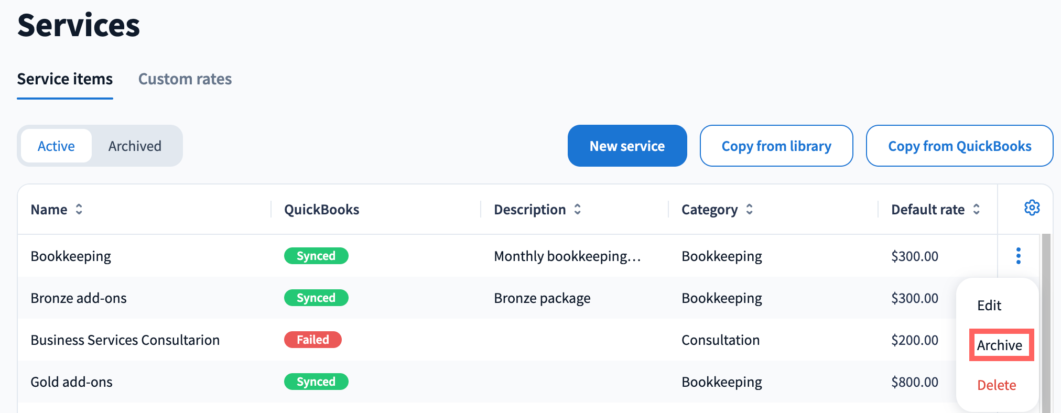1061x413 pixels.
Task: Choose Archive from the context menu
Action: pos(999,345)
